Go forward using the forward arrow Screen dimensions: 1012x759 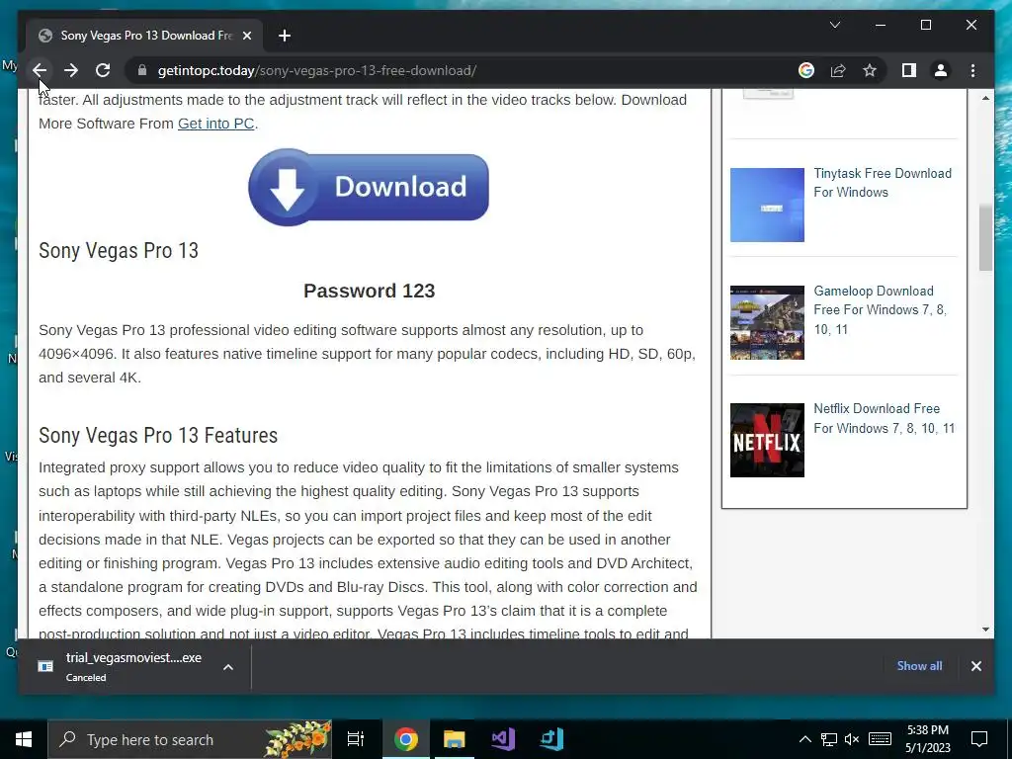point(71,70)
